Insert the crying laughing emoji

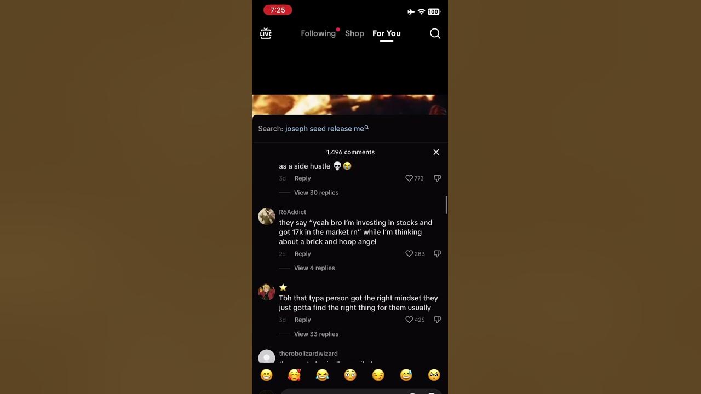(x=323, y=375)
